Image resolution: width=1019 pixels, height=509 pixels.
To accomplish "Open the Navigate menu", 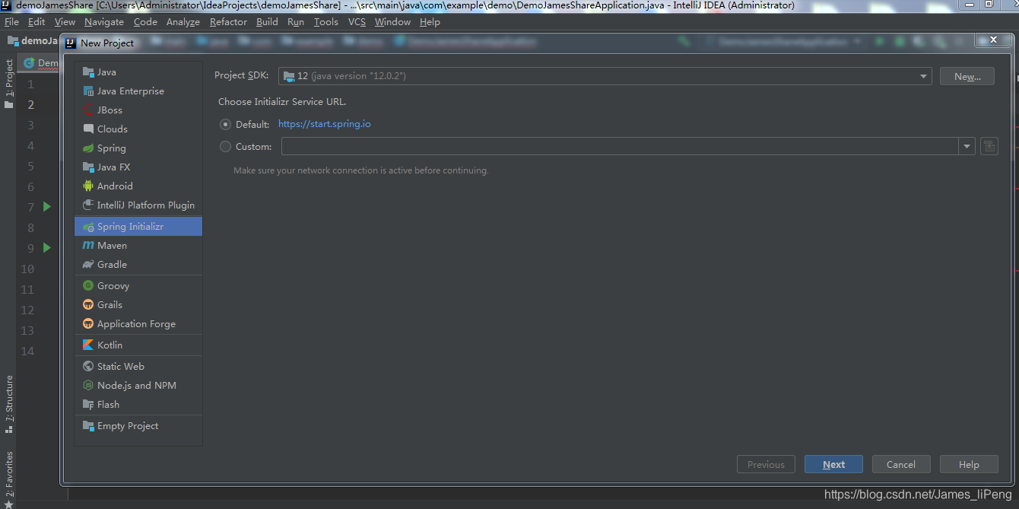I will (x=104, y=22).
